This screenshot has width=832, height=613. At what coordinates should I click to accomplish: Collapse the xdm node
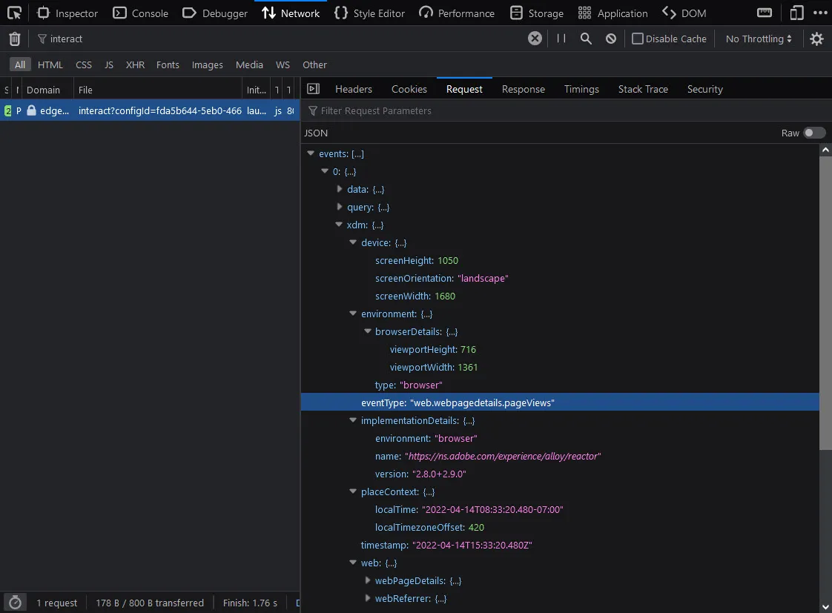[x=339, y=225]
